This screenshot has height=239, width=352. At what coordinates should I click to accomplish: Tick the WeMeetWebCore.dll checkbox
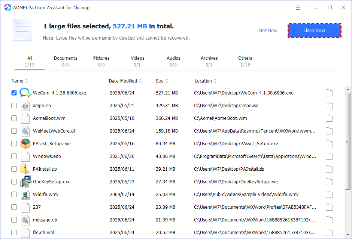(14, 131)
